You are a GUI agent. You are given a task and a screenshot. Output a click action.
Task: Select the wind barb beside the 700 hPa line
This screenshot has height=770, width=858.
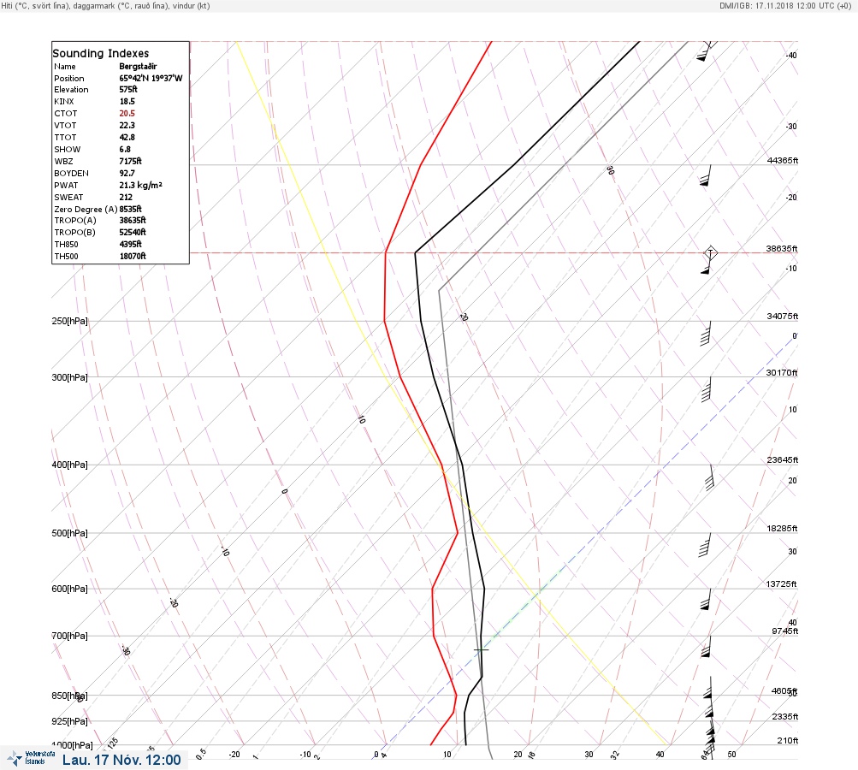click(x=706, y=646)
